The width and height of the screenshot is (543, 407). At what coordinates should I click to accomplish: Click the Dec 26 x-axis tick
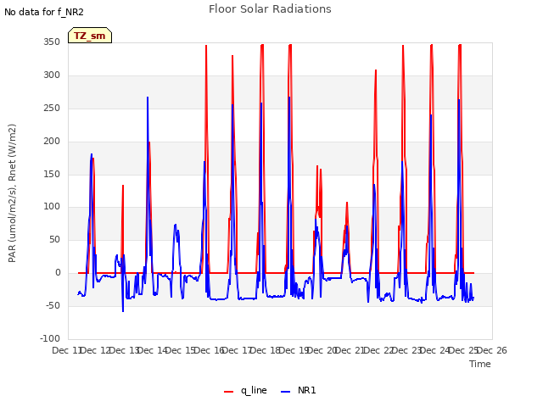point(492,350)
